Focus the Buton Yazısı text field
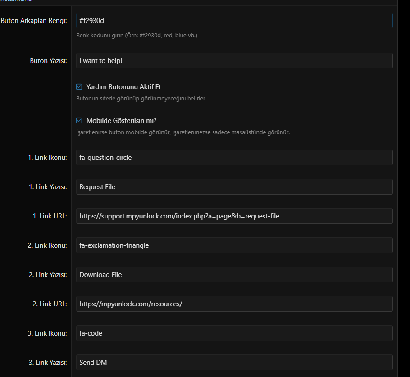The image size is (410, 377). coord(234,61)
